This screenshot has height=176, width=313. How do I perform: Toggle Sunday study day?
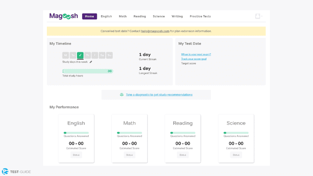109,55
